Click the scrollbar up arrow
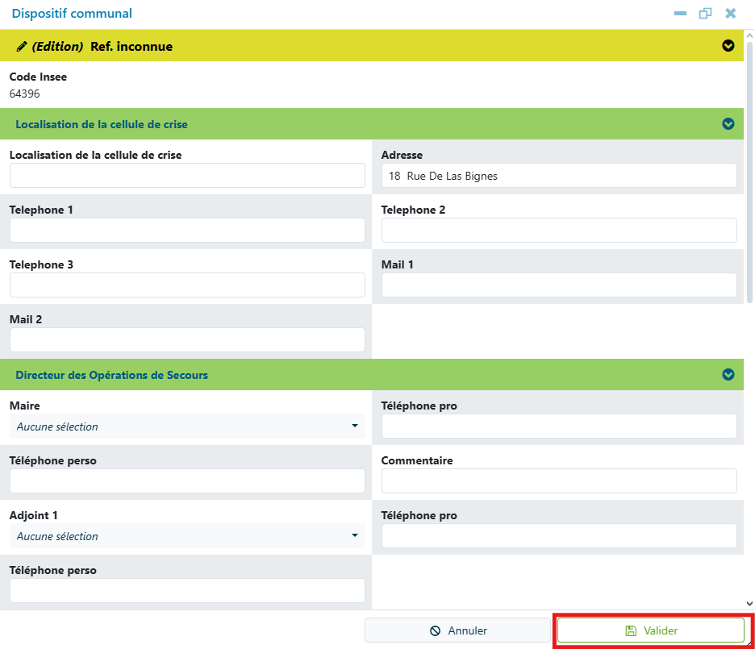Viewport: 755px width, 649px height. (x=749, y=36)
